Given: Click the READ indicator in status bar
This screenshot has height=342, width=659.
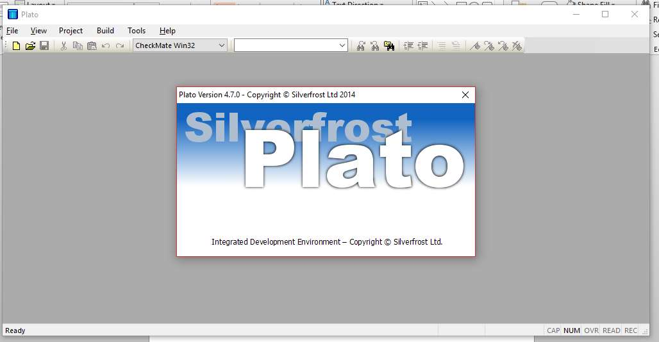Looking at the screenshot, I should tap(611, 330).
